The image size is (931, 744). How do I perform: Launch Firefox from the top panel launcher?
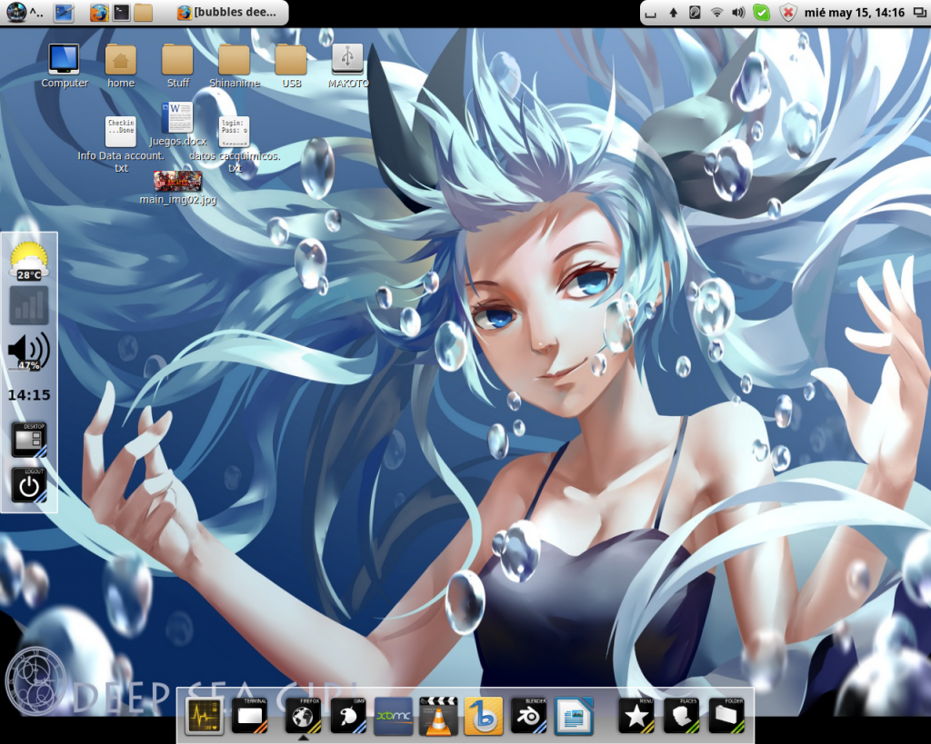point(99,13)
